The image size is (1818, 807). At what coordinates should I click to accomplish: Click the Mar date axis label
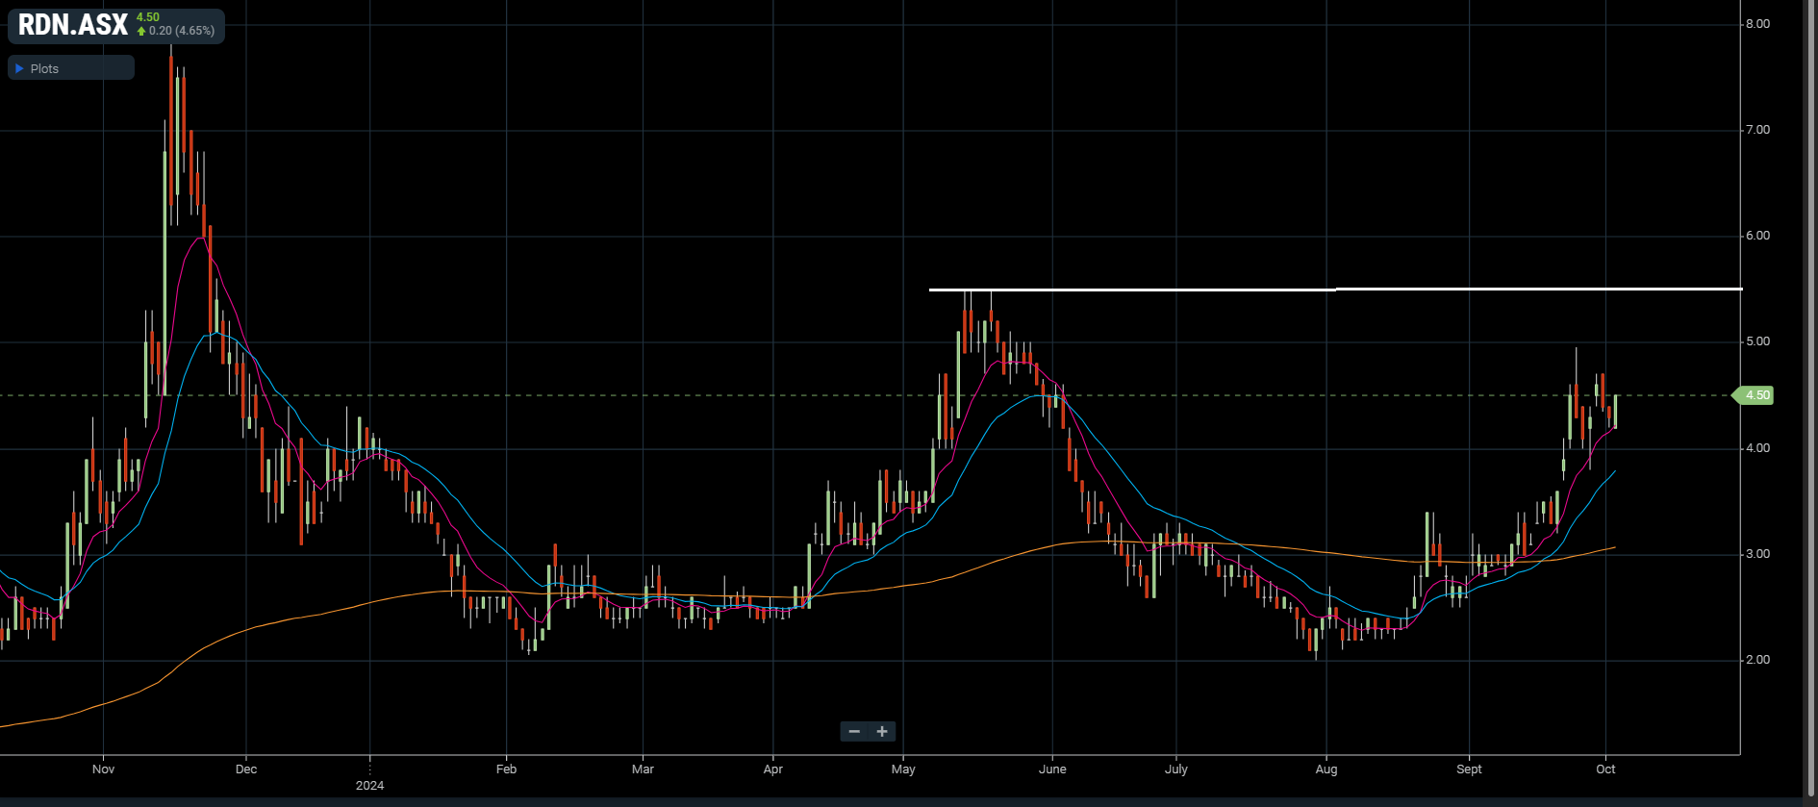643,769
